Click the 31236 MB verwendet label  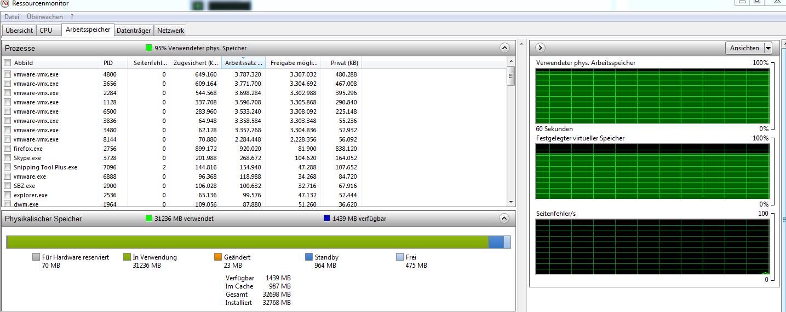185,219
